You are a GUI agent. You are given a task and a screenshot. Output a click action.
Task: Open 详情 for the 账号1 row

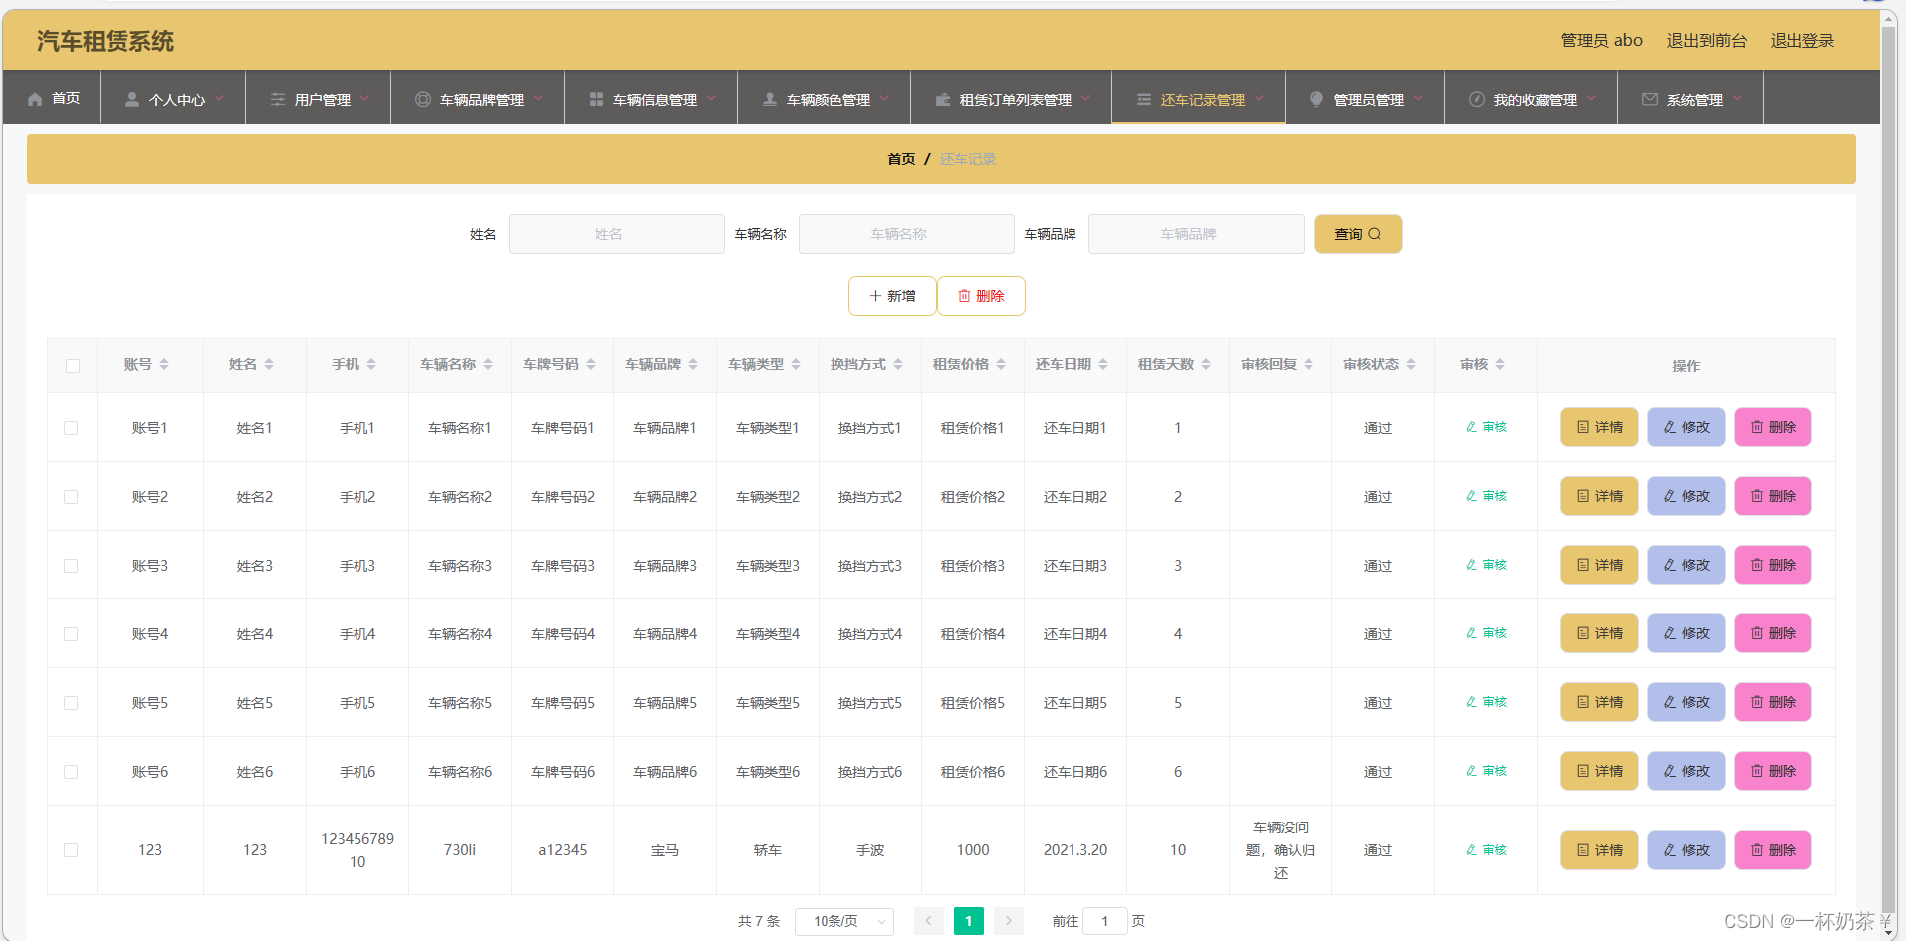[x=1599, y=427]
